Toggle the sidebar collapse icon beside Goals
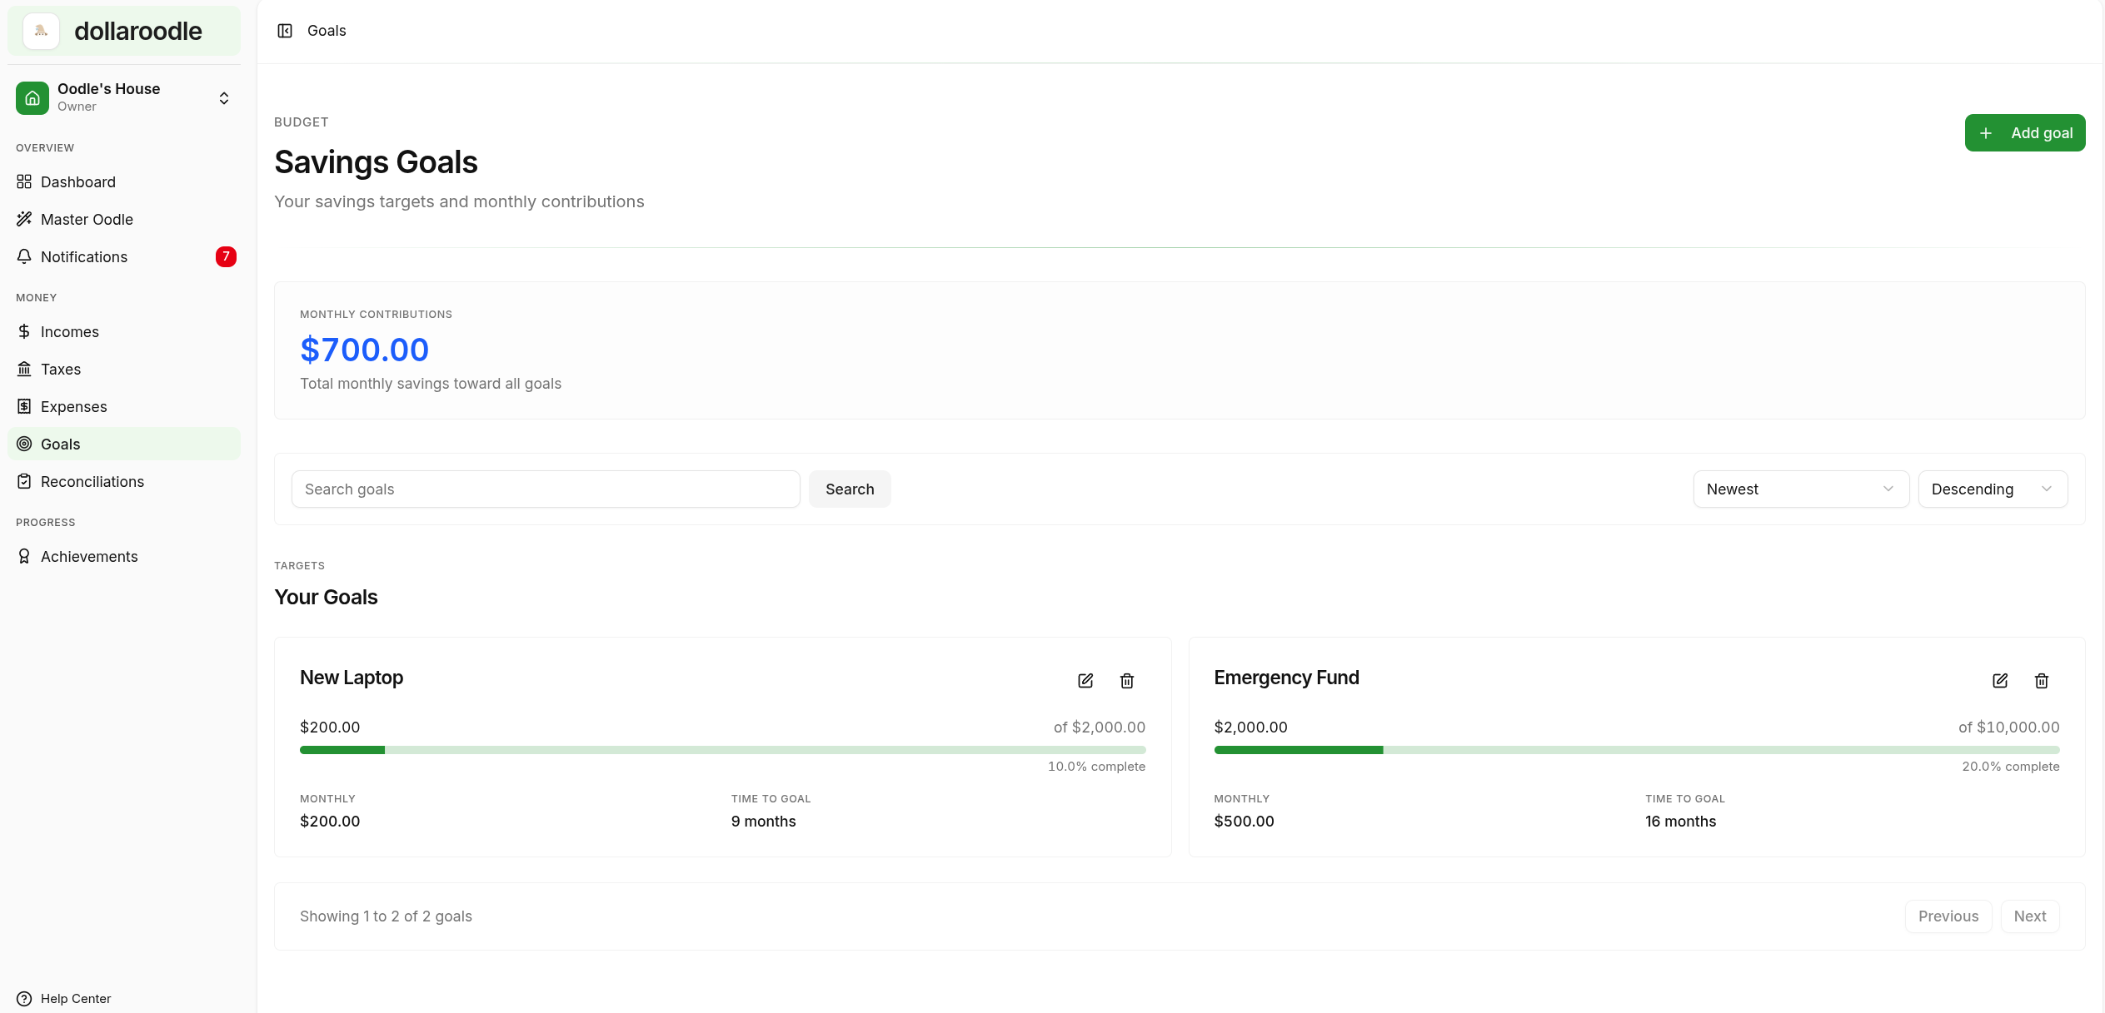The height and width of the screenshot is (1013, 2105). click(285, 31)
